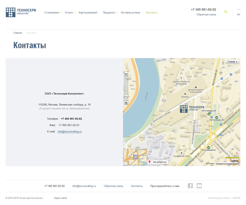The height and width of the screenshot is (205, 246).
Task: Open footer Обратная связь link
Action: [113, 186]
